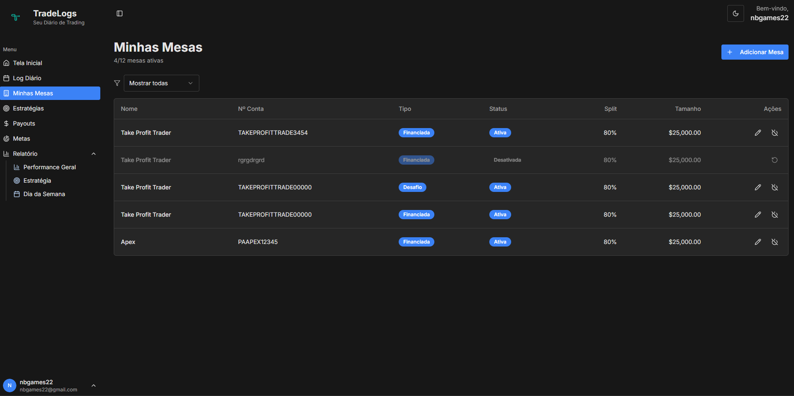Click account number TAKEPROFITTRADE3454

(273, 133)
